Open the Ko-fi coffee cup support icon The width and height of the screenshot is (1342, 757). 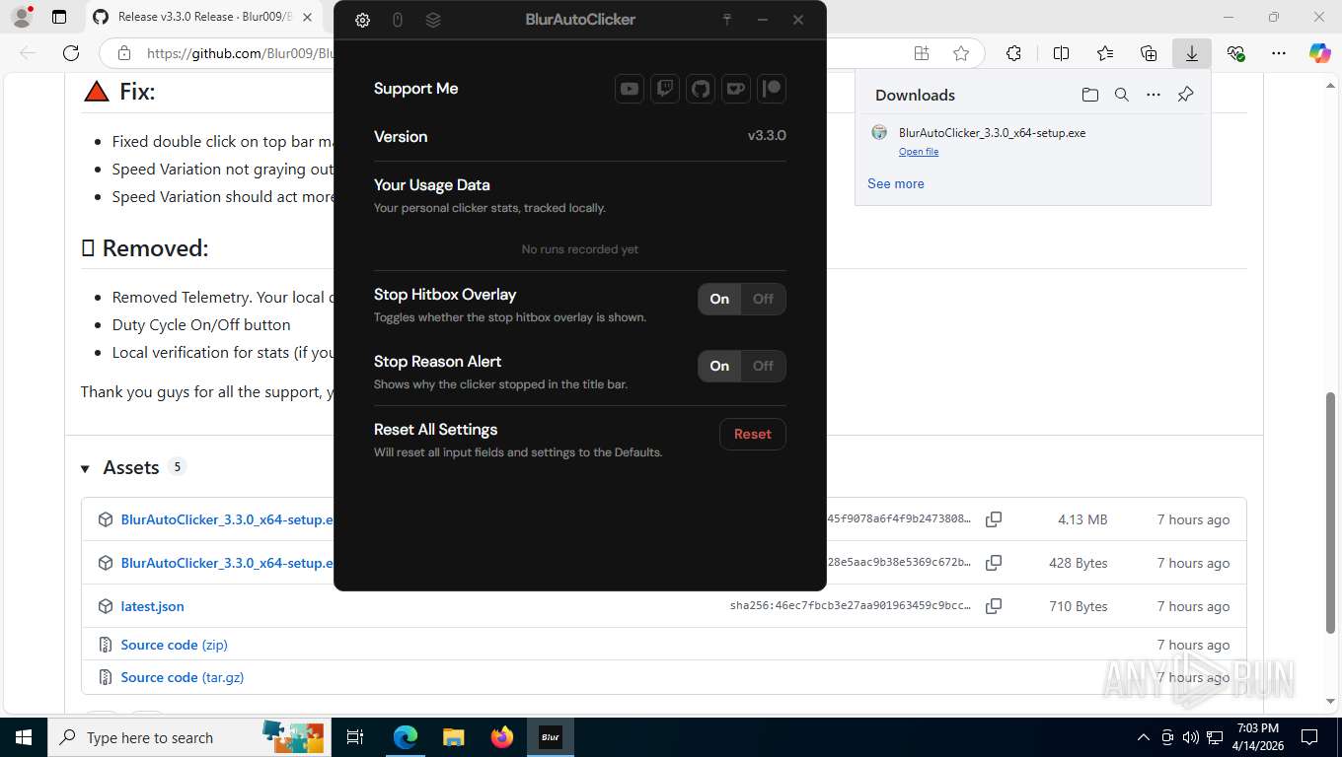736,89
